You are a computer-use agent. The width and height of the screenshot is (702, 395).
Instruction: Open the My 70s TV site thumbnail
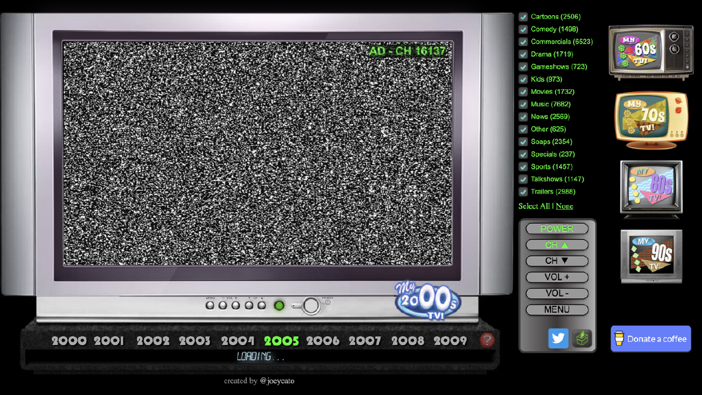[x=651, y=120]
